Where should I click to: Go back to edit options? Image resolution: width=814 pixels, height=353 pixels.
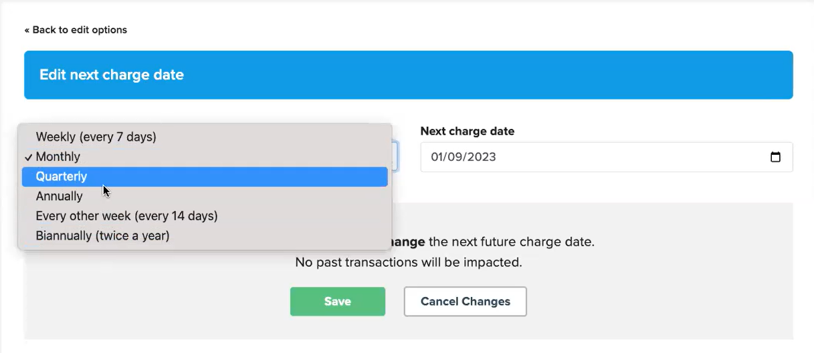(76, 30)
